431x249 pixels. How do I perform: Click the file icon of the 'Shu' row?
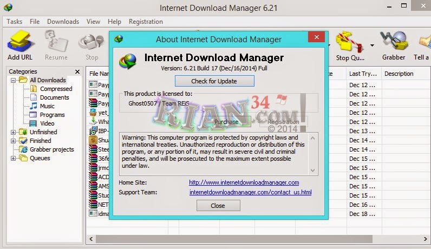[x=93, y=140]
